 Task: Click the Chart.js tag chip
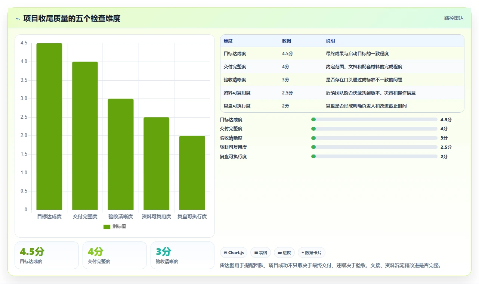pyautogui.click(x=234, y=253)
